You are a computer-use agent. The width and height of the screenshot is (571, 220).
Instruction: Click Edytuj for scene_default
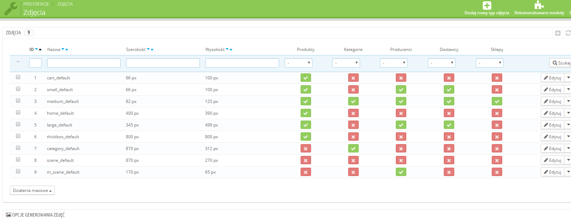(553, 160)
